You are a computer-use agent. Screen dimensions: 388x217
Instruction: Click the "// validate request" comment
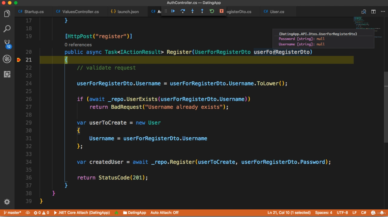pyautogui.click(x=106, y=68)
